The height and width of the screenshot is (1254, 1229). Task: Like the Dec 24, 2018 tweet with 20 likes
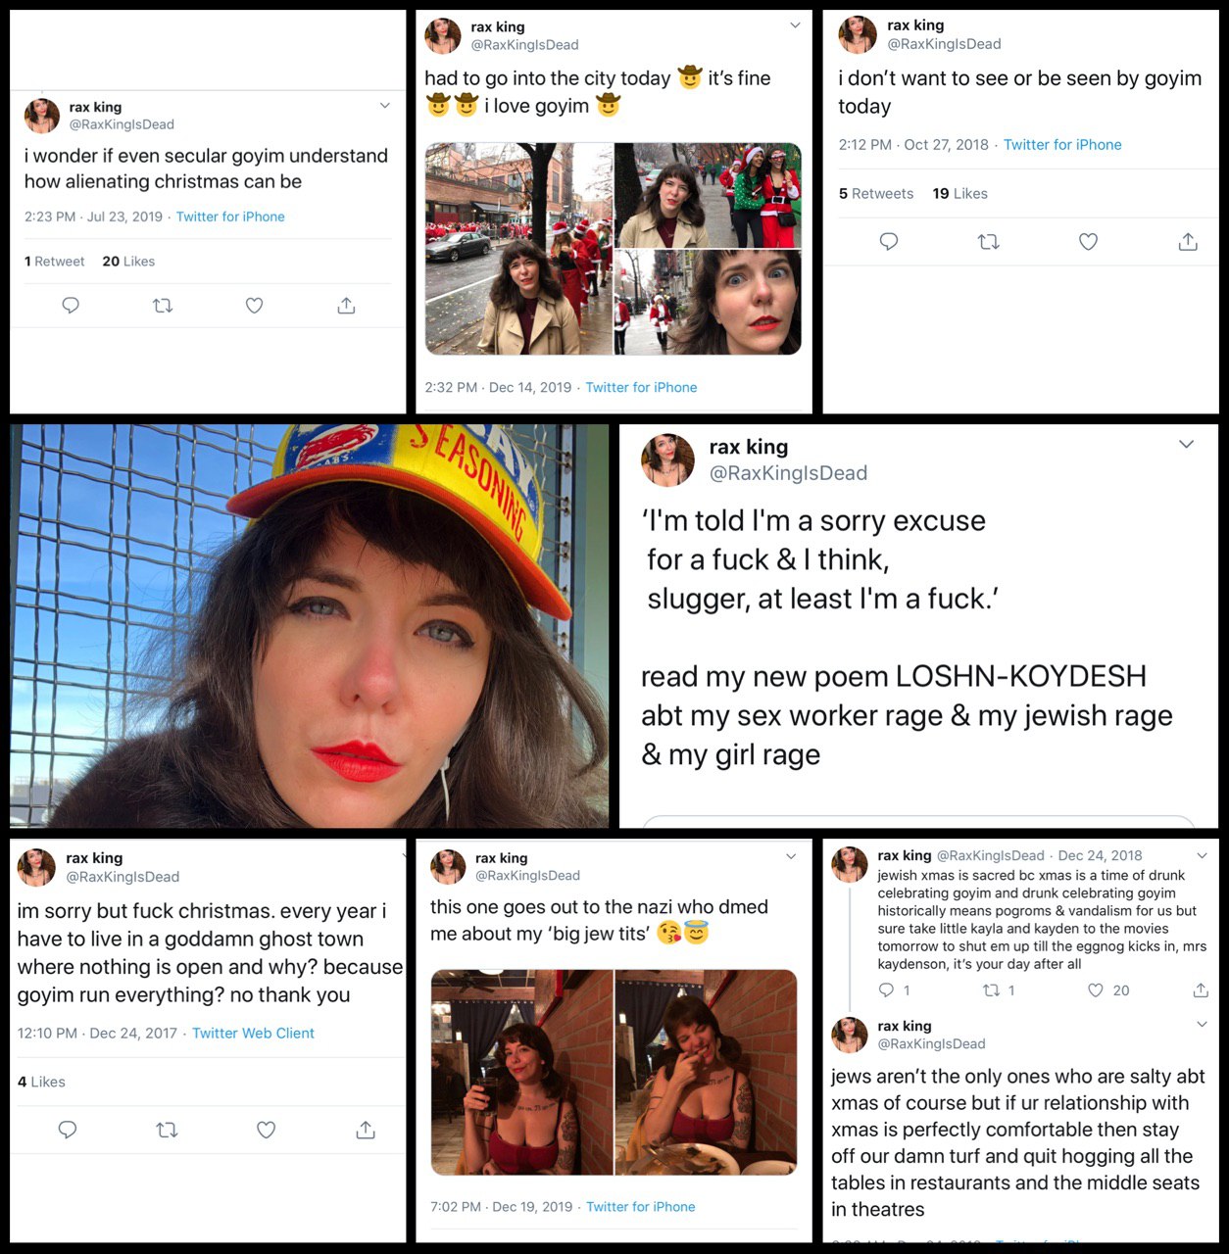(x=1096, y=990)
